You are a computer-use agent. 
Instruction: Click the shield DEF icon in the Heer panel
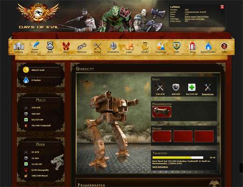click(26, 158)
